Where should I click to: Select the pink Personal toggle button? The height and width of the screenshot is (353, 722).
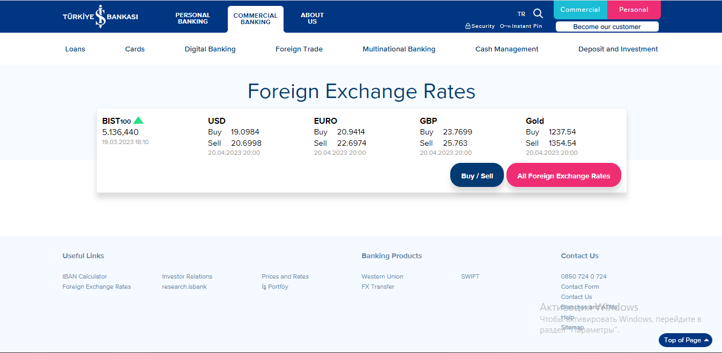tap(634, 10)
